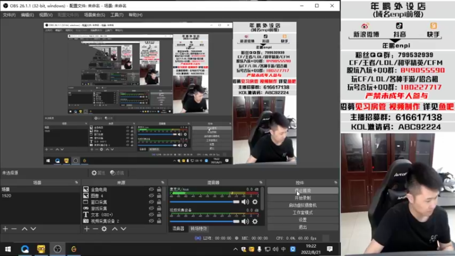Image resolution: width=455 pixels, height=256 pixels.
Task: Open source properties gear in sources toolbar
Action: click(x=104, y=229)
